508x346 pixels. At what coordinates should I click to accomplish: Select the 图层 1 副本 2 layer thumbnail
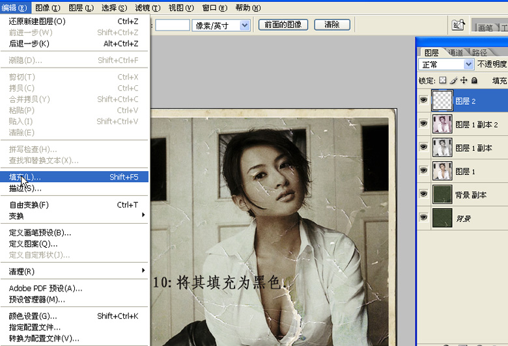(x=442, y=124)
